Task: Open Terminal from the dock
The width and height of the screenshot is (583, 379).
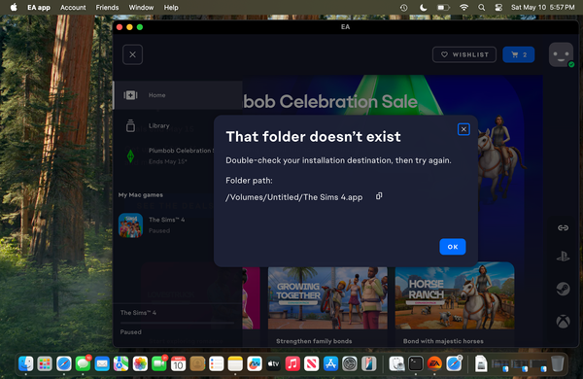Action: point(415,363)
